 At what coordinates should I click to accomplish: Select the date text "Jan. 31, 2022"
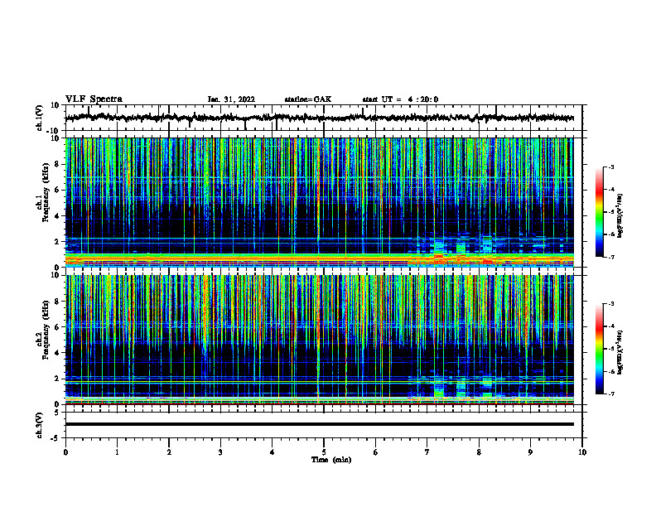[x=231, y=99]
